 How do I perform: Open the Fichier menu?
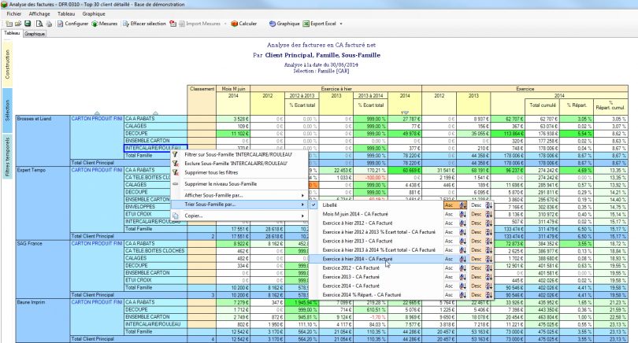tap(14, 14)
